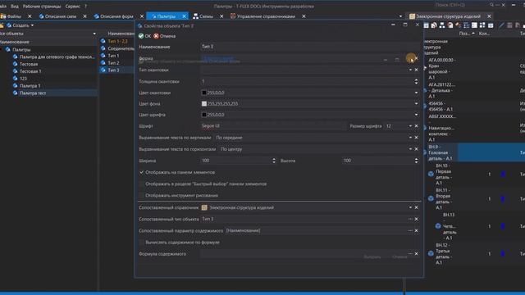
Task: Select the Тестовая palette
Action: point(29,64)
